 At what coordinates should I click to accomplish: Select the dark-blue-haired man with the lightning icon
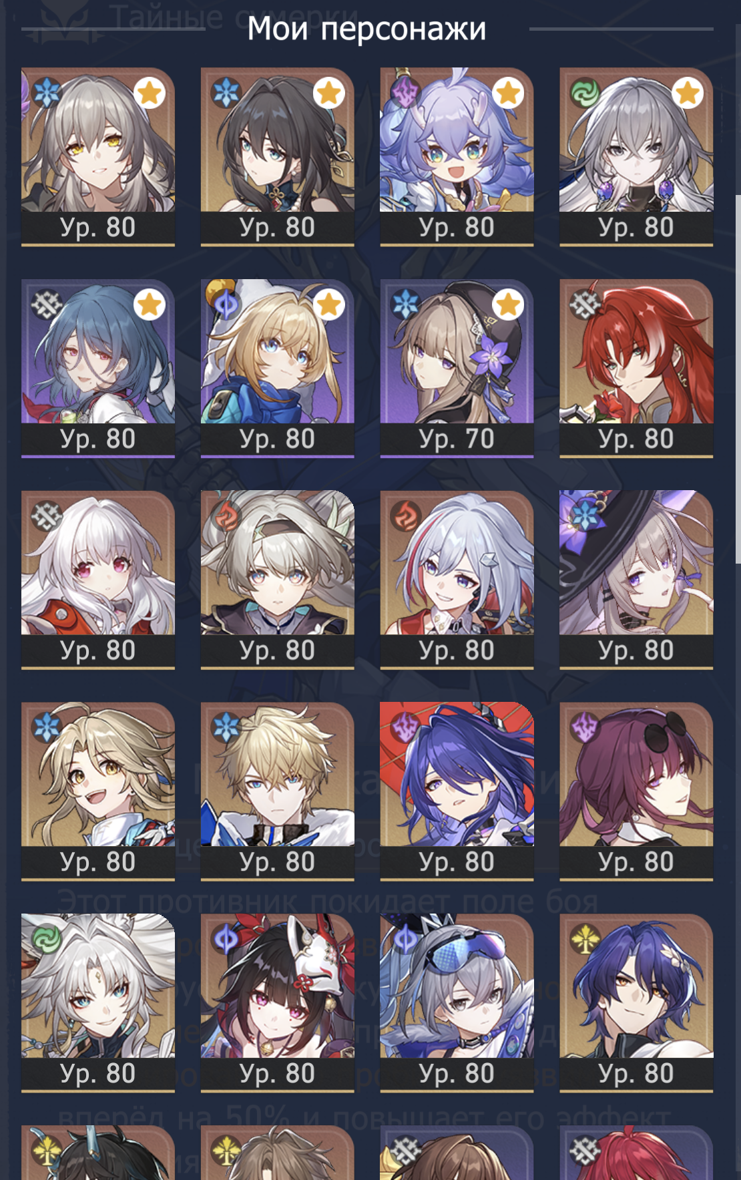(x=636, y=1003)
